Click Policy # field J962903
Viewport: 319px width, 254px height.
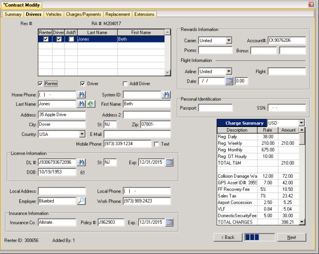[x=111, y=222]
